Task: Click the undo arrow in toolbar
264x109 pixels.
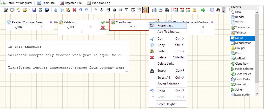Action: point(81,10)
